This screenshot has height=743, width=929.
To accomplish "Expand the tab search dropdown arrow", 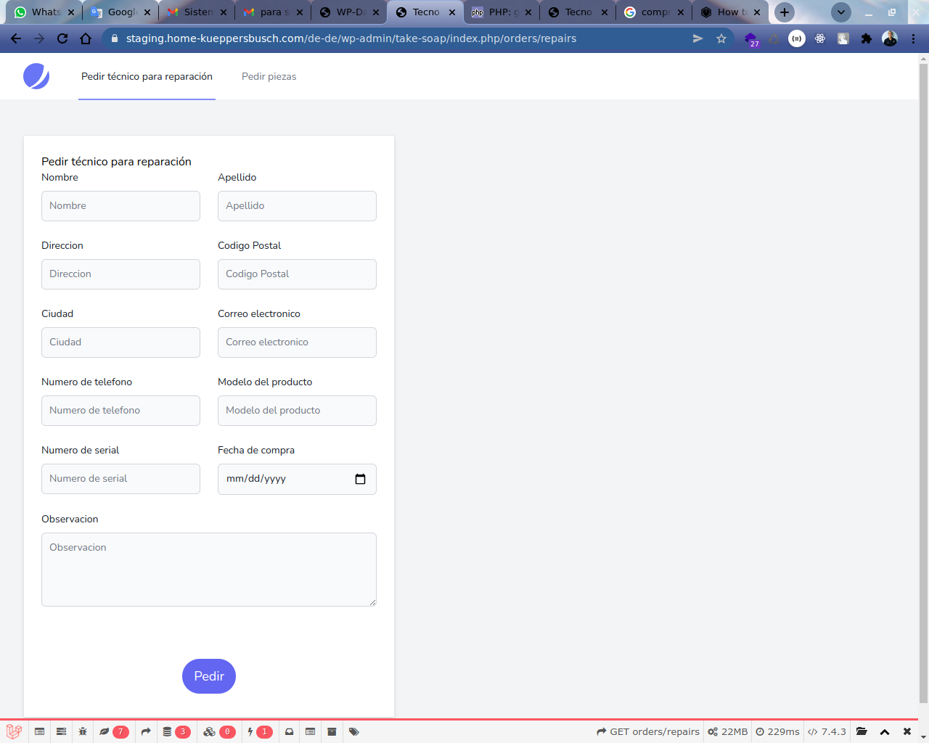I will pos(840,12).
